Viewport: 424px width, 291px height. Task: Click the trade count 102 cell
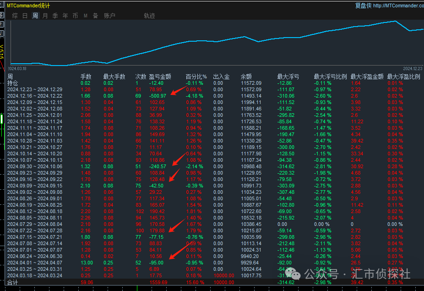tap(140, 211)
